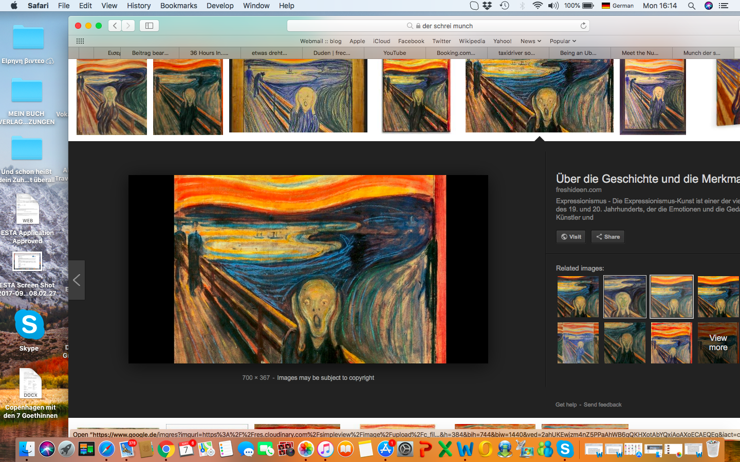740x462 pixels.
Task: Reload the page from the address bar
Action: (583, 26)
